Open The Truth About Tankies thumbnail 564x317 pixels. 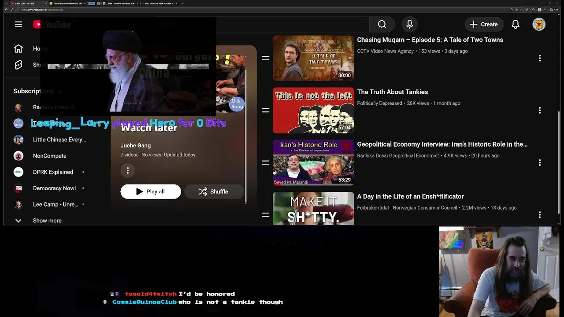click(313, 111)
